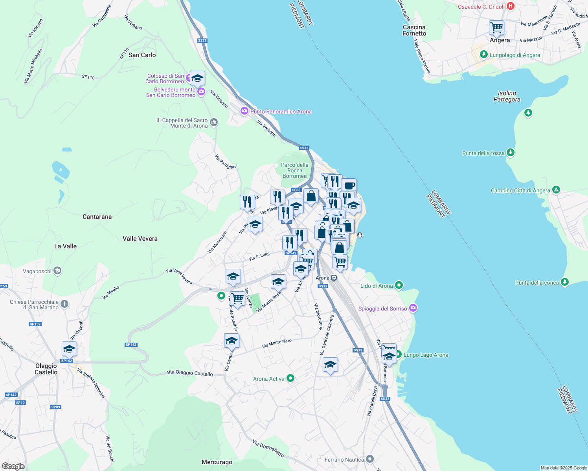
Task: Click the Via Fratelli Cervi street label
Action: tap(372, 401)
